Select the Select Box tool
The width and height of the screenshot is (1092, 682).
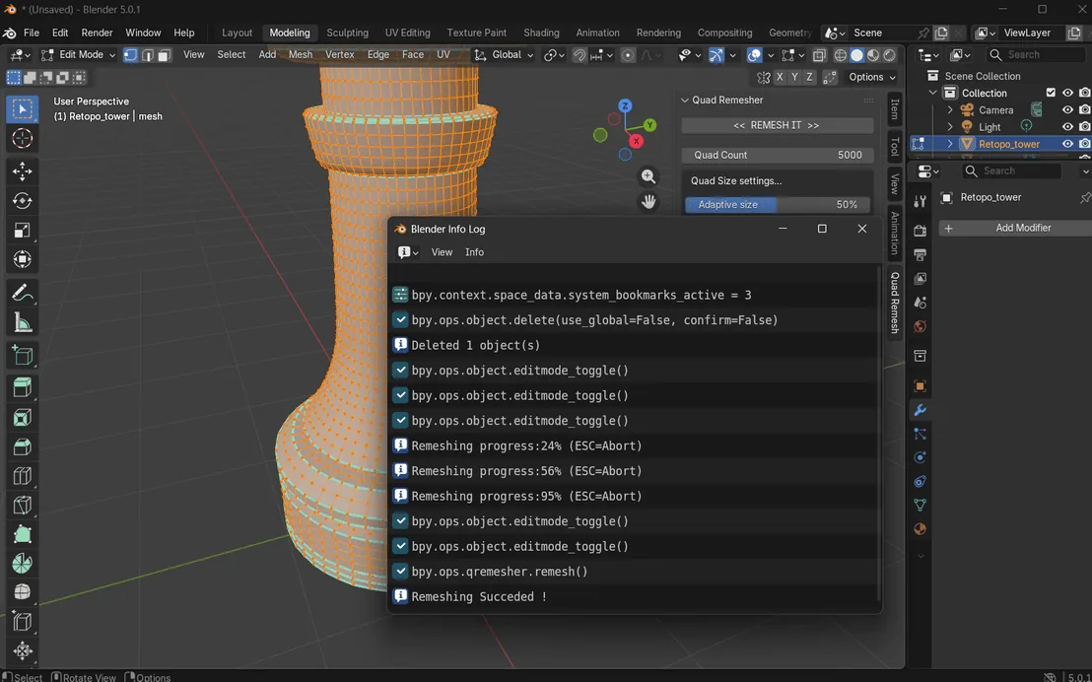pos(23,108)
